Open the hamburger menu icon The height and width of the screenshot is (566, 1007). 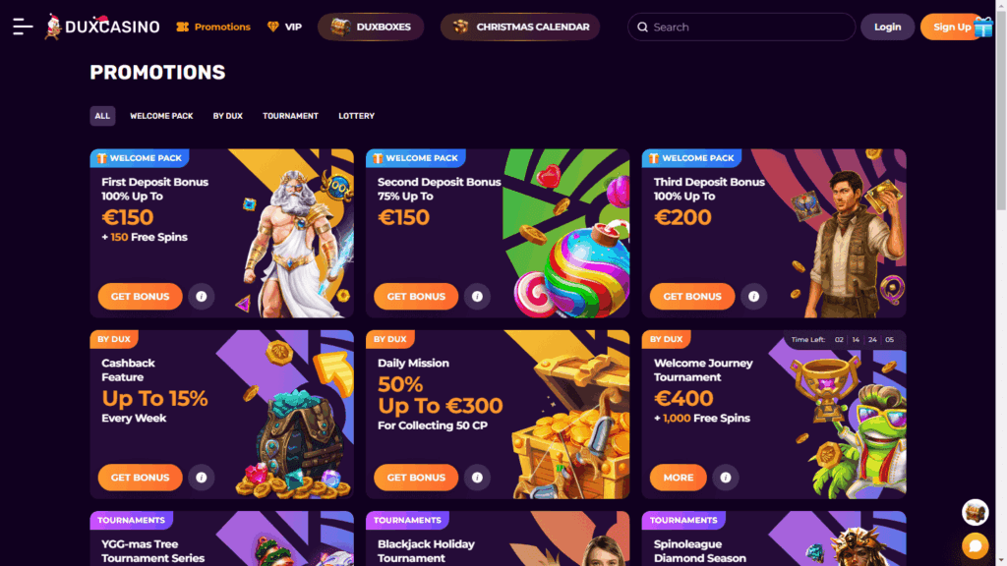[x=23, y=27]
